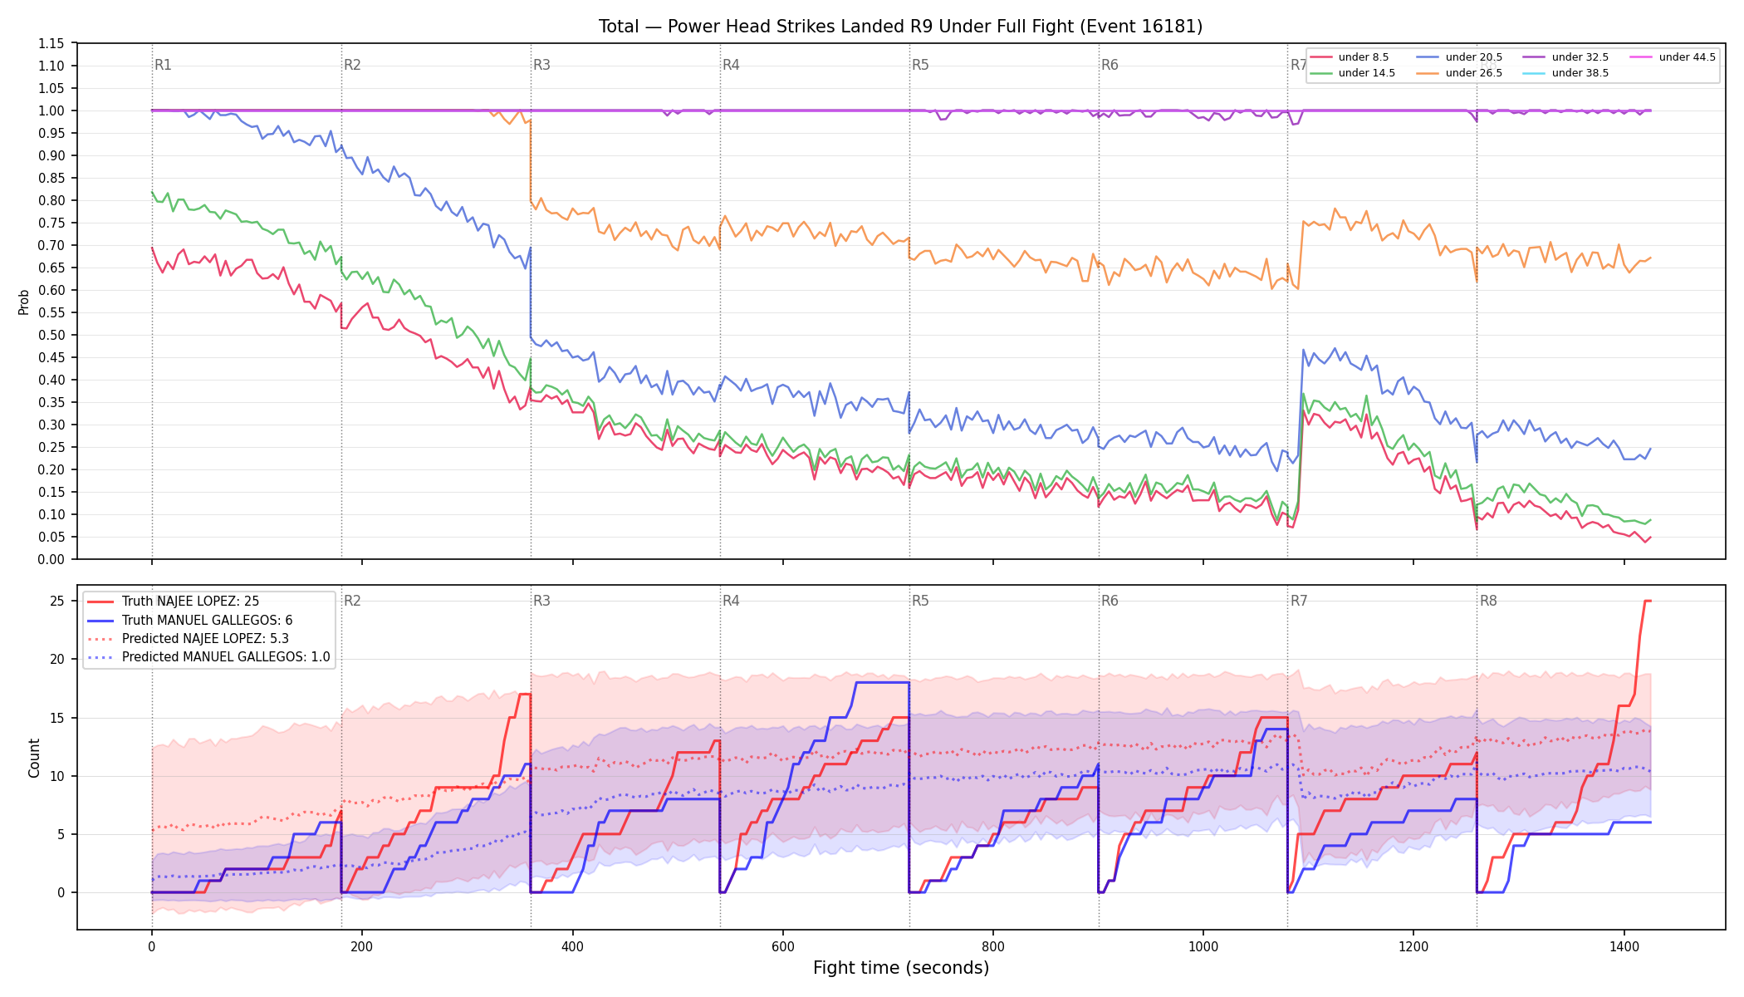1744x997 pixels.
Task: Click the 1.00 tick on Prob axis
Action: click(x=51, y=111)
